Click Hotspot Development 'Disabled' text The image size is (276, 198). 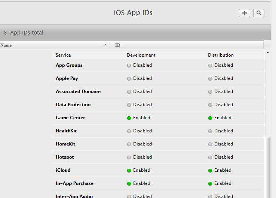coord(142,157)
